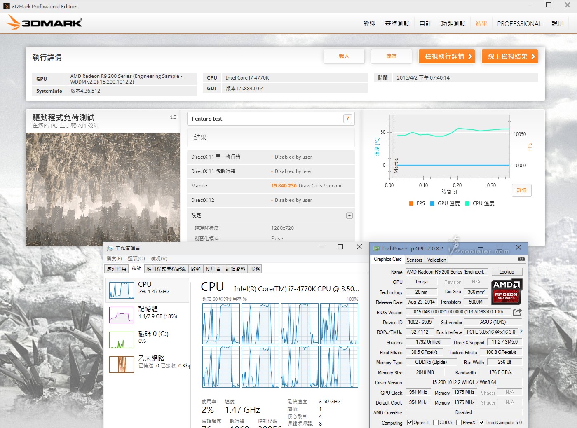Open 檢視(V) menu in Task Manager
This screenshot has width=577, height=428.
[159, 258]
